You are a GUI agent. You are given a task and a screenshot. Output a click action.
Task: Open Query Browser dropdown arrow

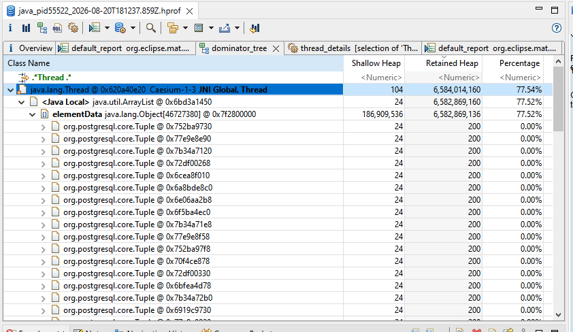click(133, 28)
